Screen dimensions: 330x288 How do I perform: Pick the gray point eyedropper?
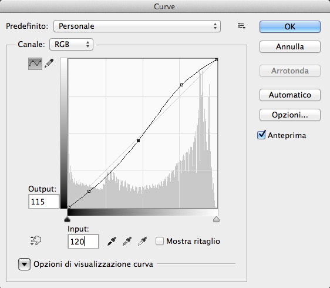(x=127, y=241)
